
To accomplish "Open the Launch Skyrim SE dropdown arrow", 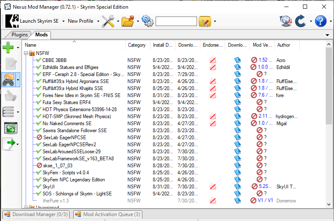I will (63, 21).
